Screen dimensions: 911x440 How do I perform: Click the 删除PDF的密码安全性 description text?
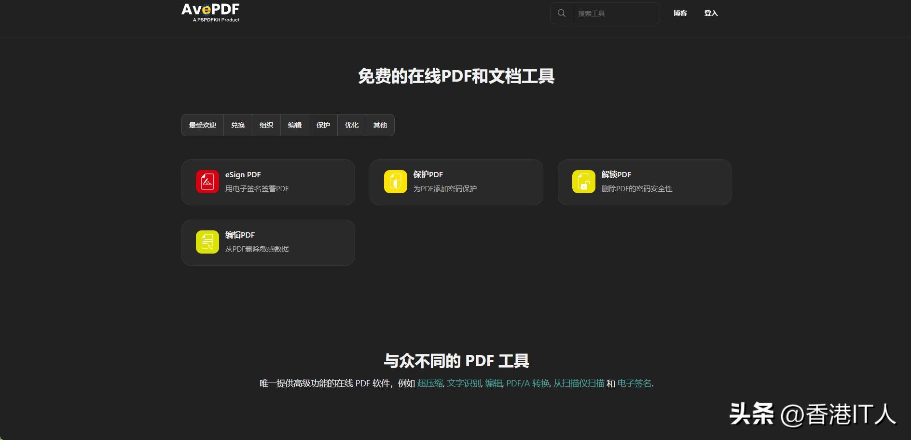pos(637,189)
